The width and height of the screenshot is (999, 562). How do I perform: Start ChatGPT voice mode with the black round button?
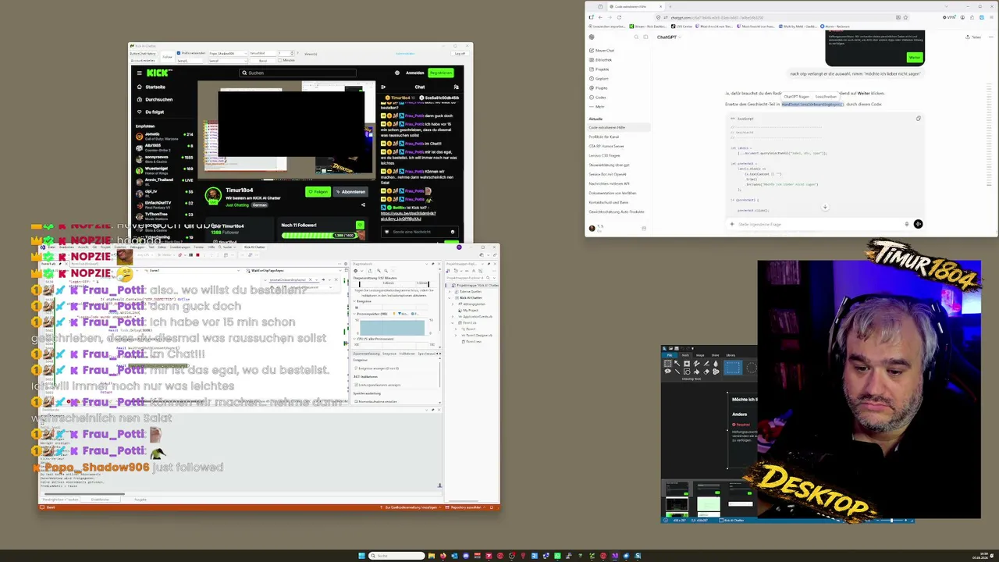coord(918,224)
